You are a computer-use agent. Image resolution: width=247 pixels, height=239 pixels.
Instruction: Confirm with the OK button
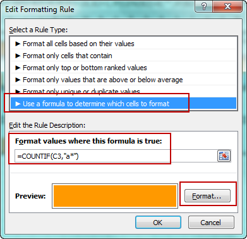point(158,223)
